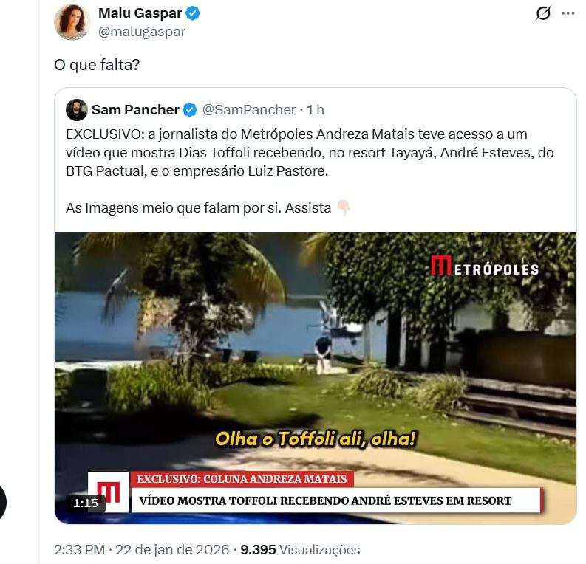This screenshot has width=586, height=564.
Task: Click the verified badge beside Malu Gaspar
Action: 193,13
